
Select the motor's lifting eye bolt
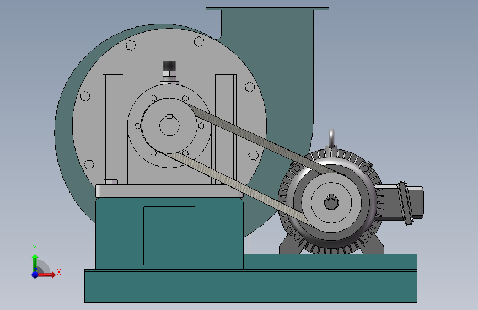(x=331, y=138)
